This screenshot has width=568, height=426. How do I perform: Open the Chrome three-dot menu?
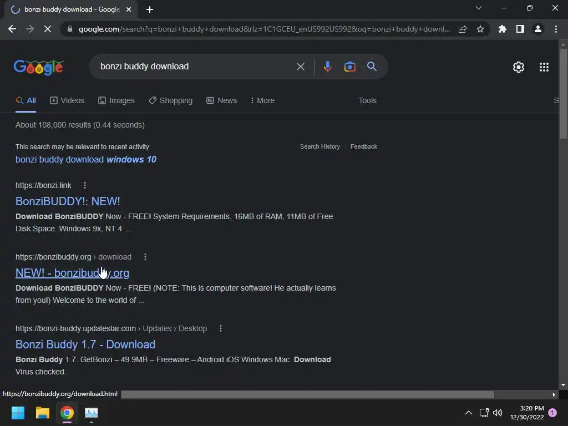(x=556, y=29)
